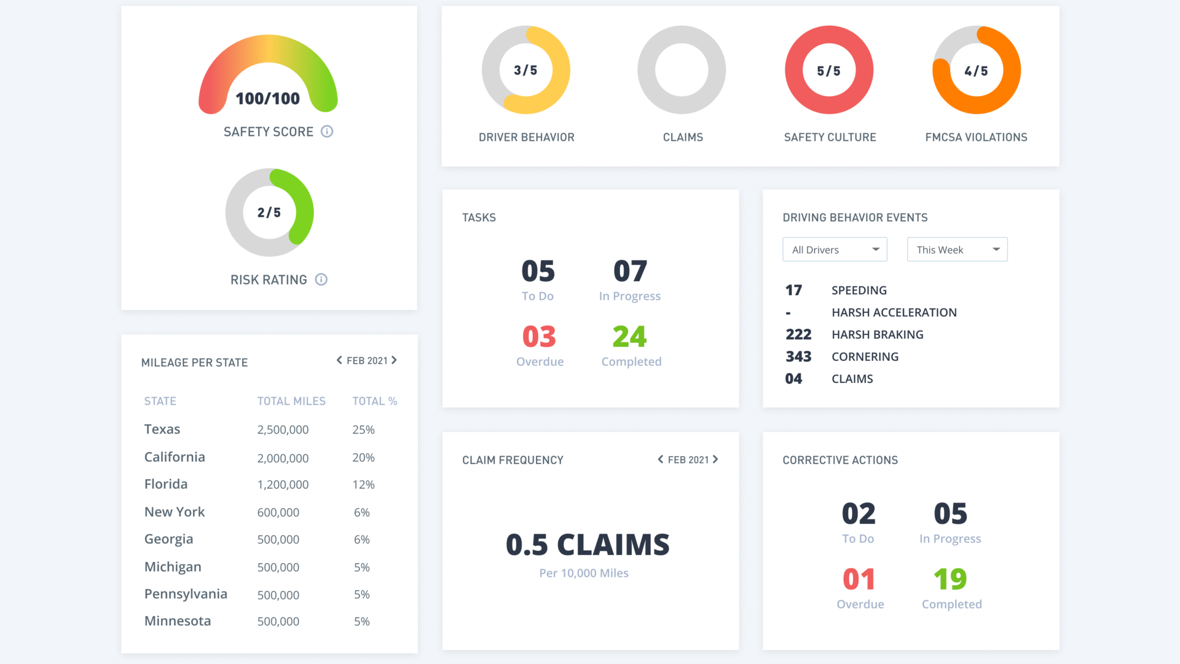Click the info icon next to Safety Score
The width and height of the screenshot is (1180, 664).
click(327, 131)
